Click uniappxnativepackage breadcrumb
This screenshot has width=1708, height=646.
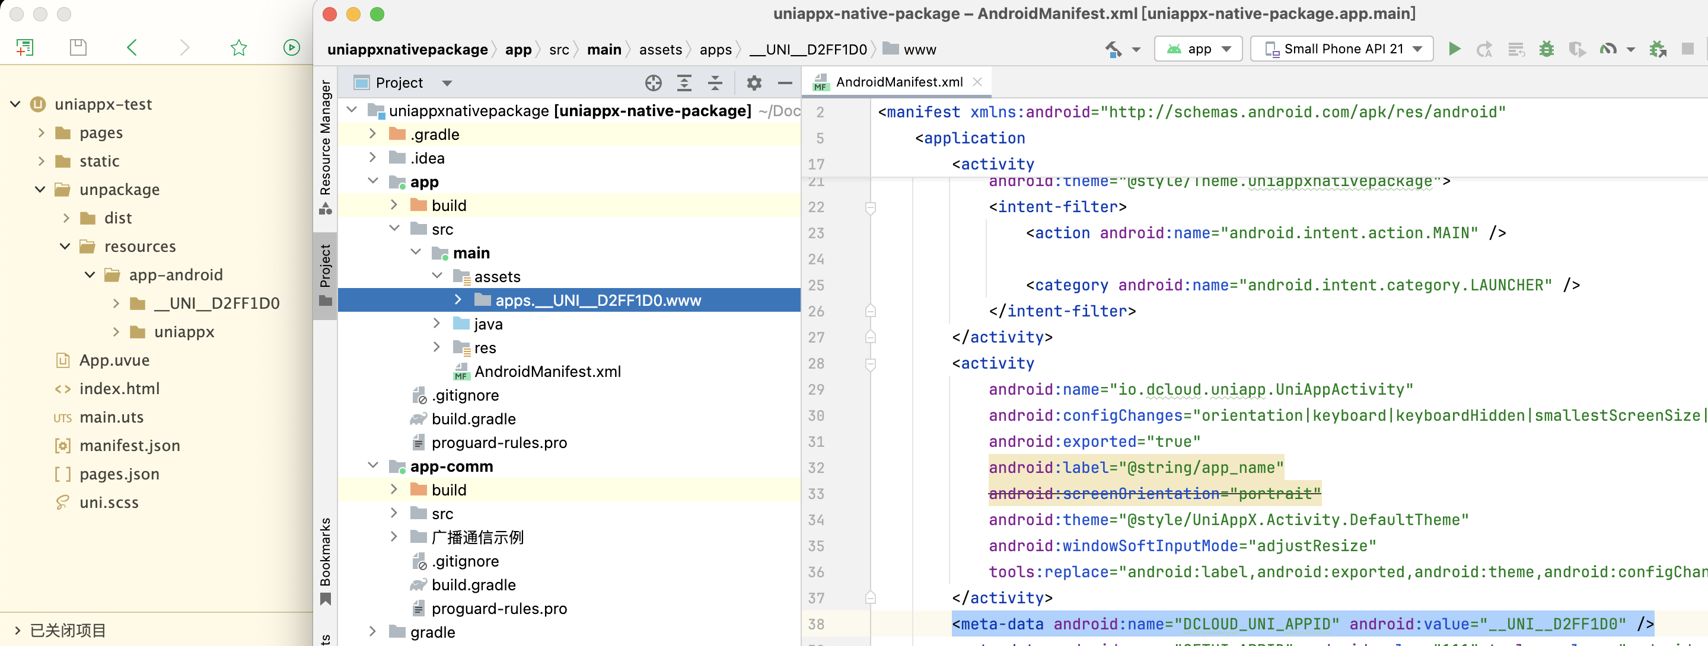[407, 50]
